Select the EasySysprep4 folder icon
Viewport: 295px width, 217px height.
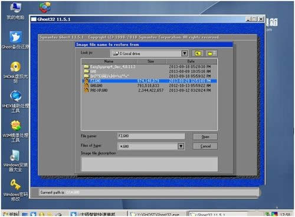pos(87,66)
